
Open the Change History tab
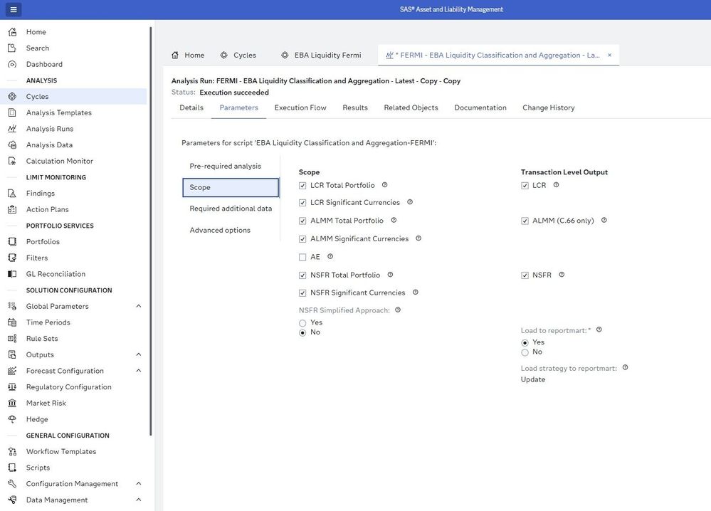tap(548, 108)
